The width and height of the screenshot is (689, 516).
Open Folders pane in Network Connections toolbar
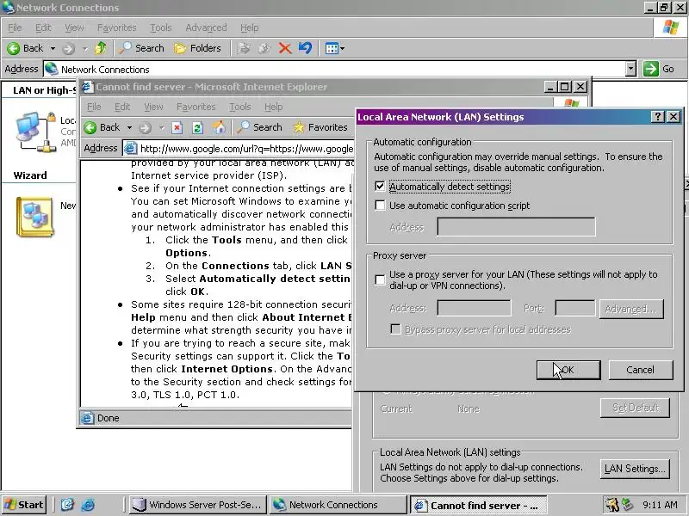(x=197, y=48)
